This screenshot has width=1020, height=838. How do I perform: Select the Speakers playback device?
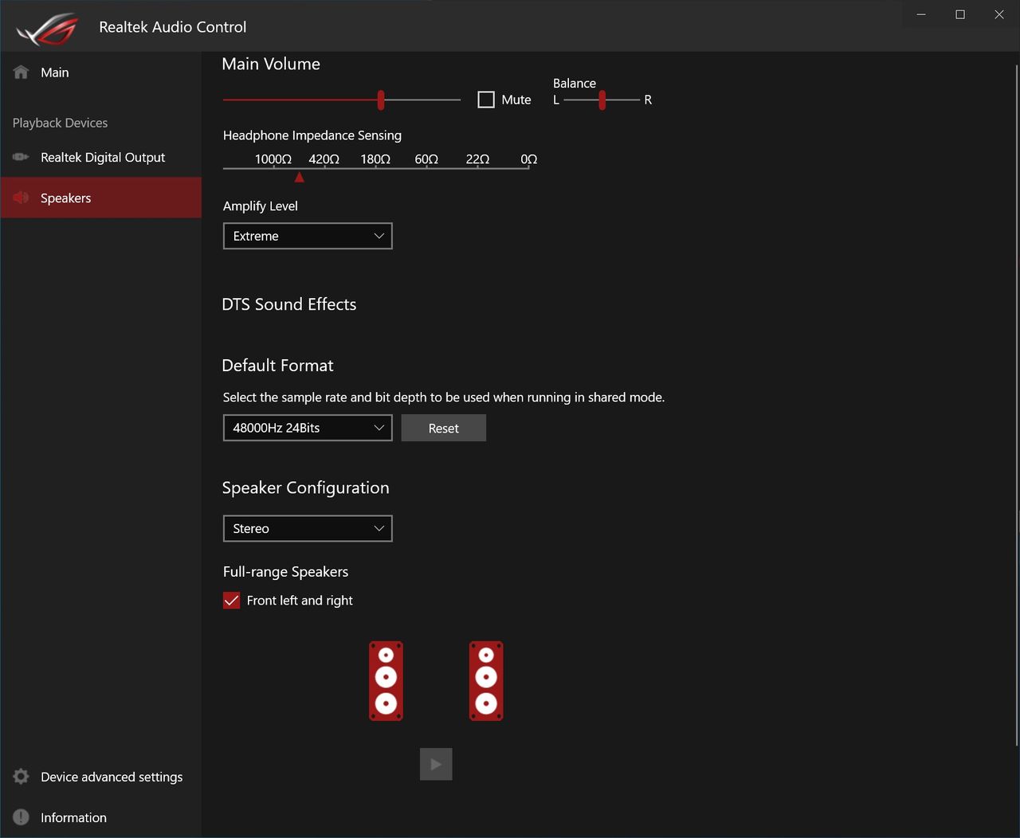coord(100,198)
